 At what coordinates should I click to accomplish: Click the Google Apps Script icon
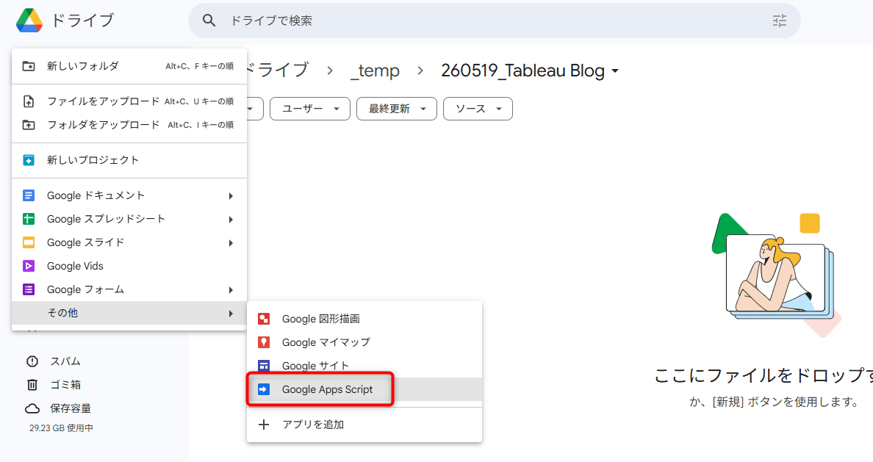click(x=264, y=389)
